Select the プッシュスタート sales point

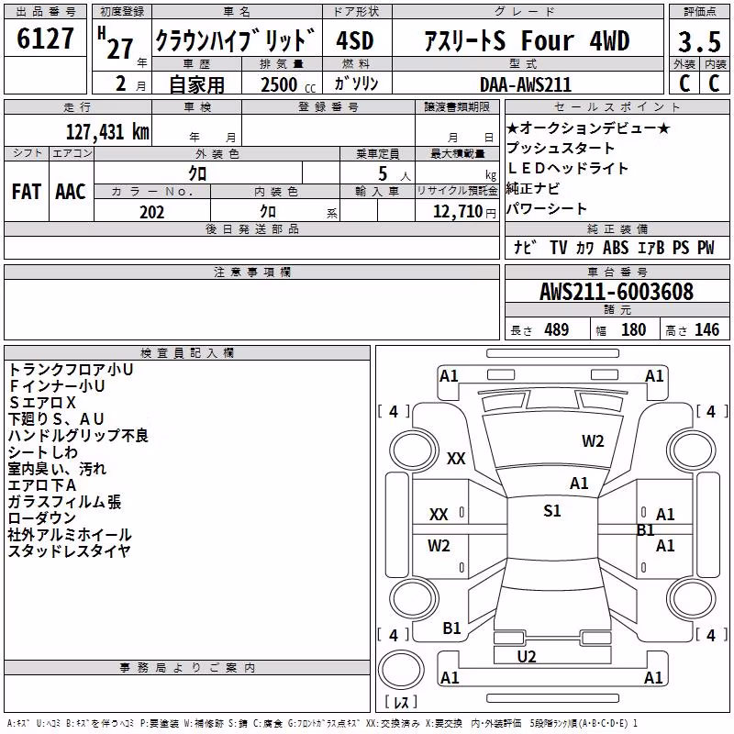click(x=561, y=148)
